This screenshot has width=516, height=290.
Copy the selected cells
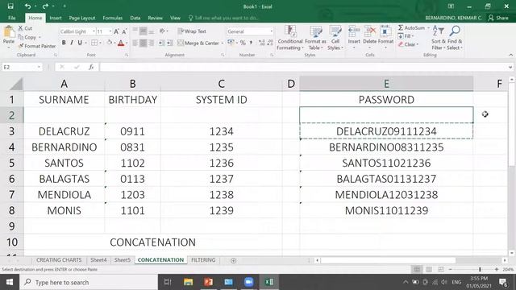point(27,37)
